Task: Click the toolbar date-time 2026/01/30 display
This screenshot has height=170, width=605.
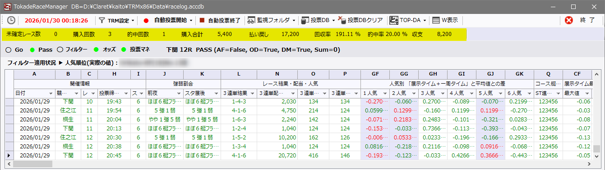Action: tap(56, 20)
